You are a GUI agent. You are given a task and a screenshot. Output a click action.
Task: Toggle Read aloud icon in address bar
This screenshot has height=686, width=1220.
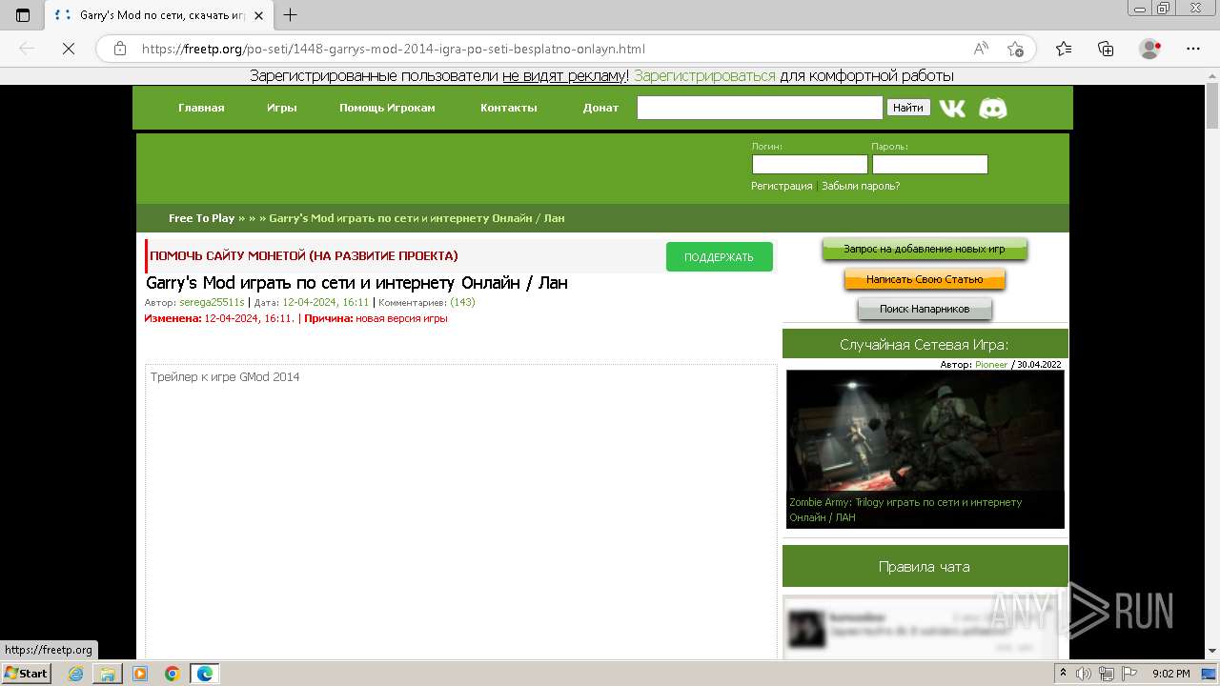[981, 49]
